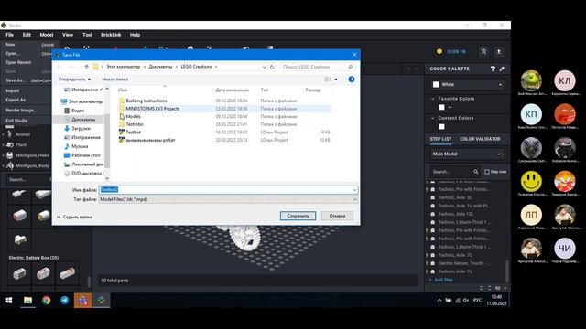Switch to the Color Validator tab
The height and width of the screenshot is (329, 586).
(480, 139)
